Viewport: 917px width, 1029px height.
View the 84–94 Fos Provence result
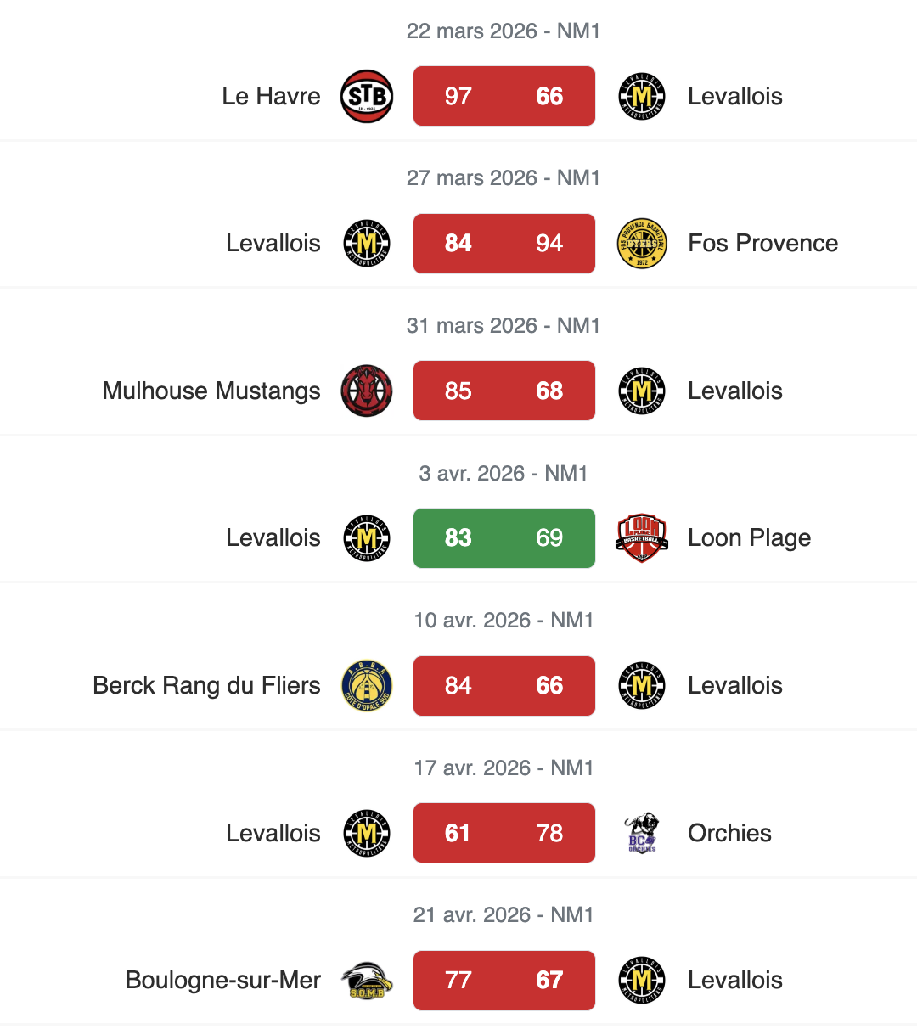pyautogui.click(x=504, y=244)
